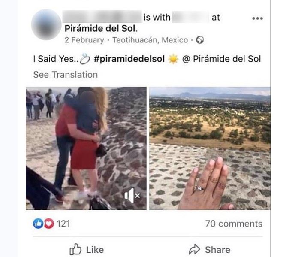The height and width of the screenshot is (257, 289).
Task: Open the blurred profile picture
Action: coord(46,24)
